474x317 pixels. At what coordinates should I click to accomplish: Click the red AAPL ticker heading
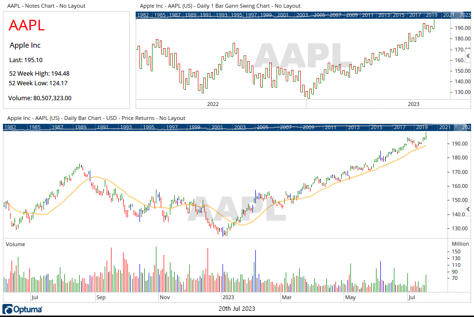27,25
